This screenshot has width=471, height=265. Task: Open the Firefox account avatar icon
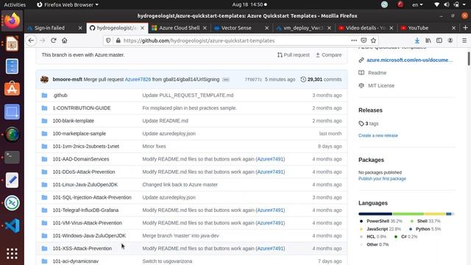tap(450, 40)
